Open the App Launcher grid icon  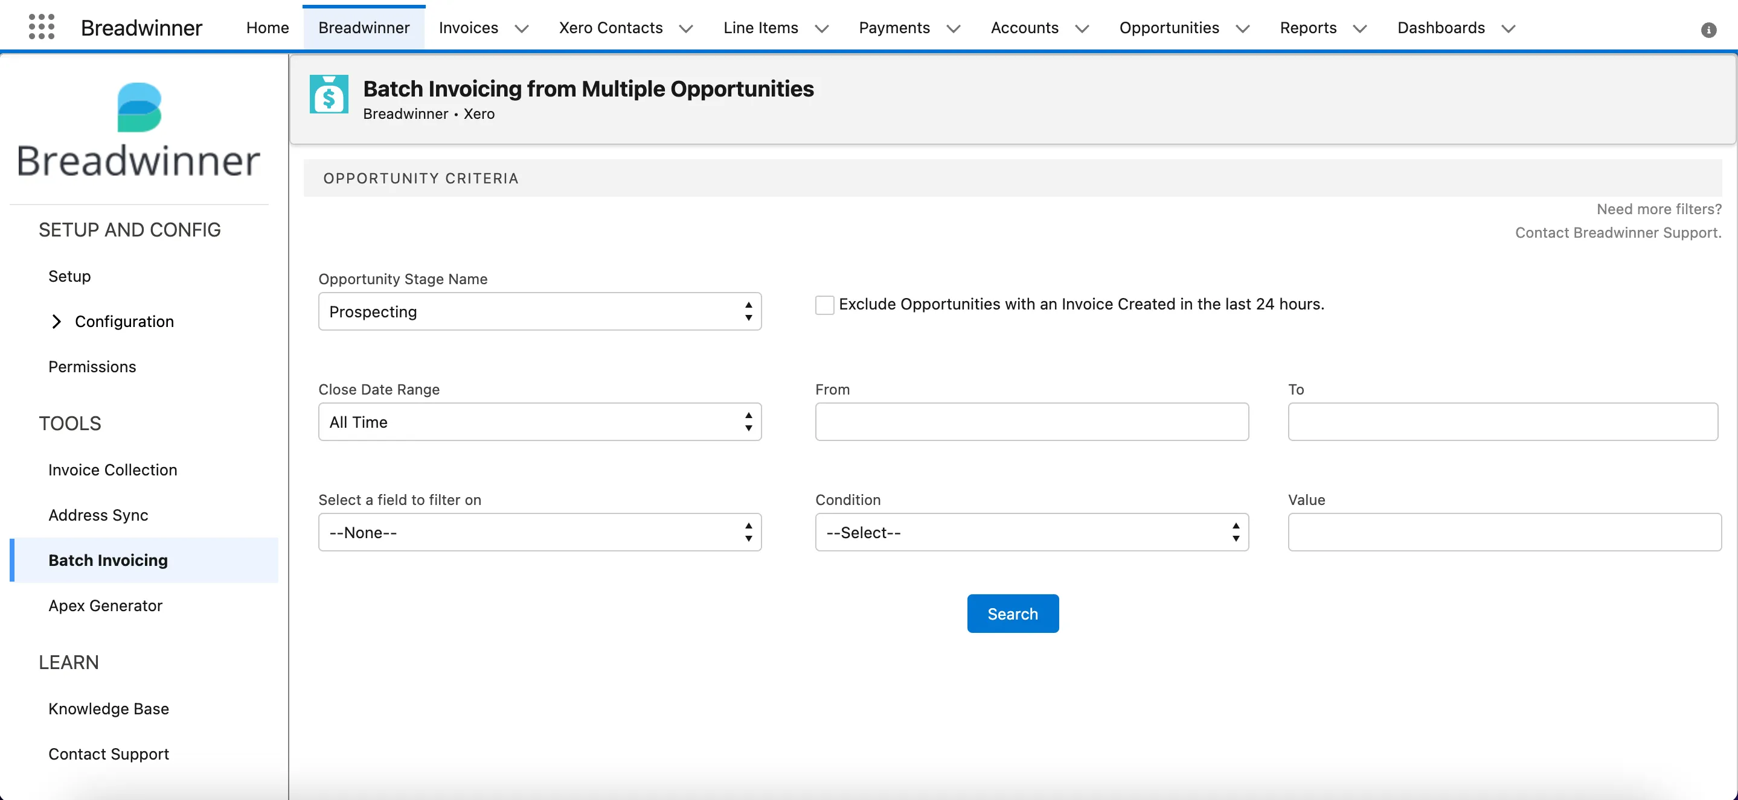point(42,28)
